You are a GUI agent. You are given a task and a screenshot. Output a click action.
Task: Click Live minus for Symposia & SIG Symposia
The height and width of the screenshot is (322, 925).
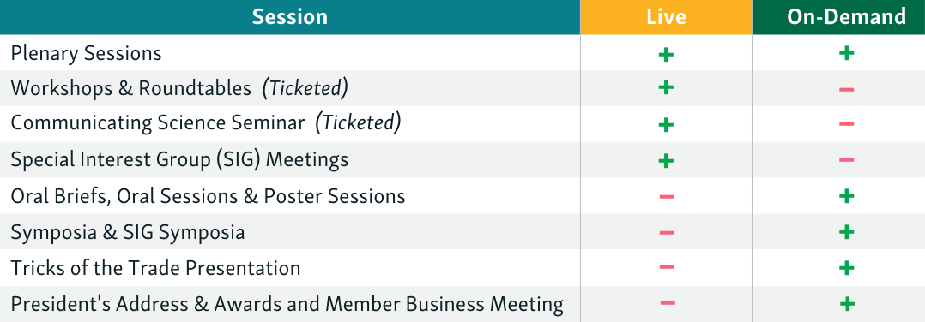coord(667,233)
